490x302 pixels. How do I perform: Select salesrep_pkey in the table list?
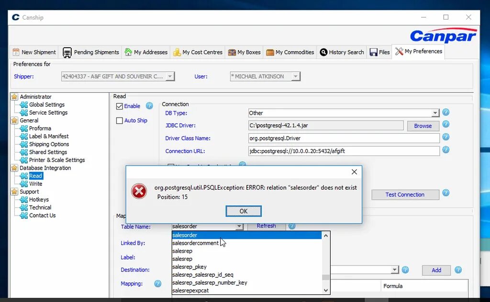pyautogui.click(x=246, y=267)
